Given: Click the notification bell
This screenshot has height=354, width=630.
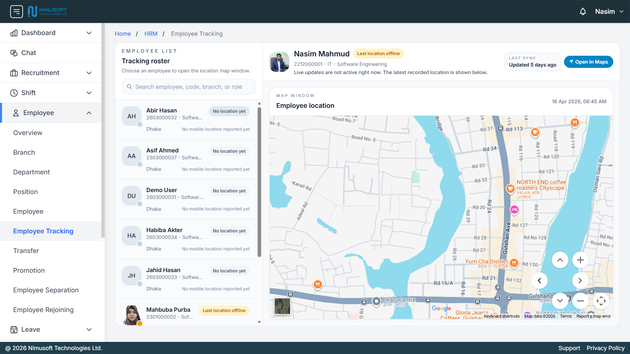Looking at the screenshot, I should click(583, 11).
